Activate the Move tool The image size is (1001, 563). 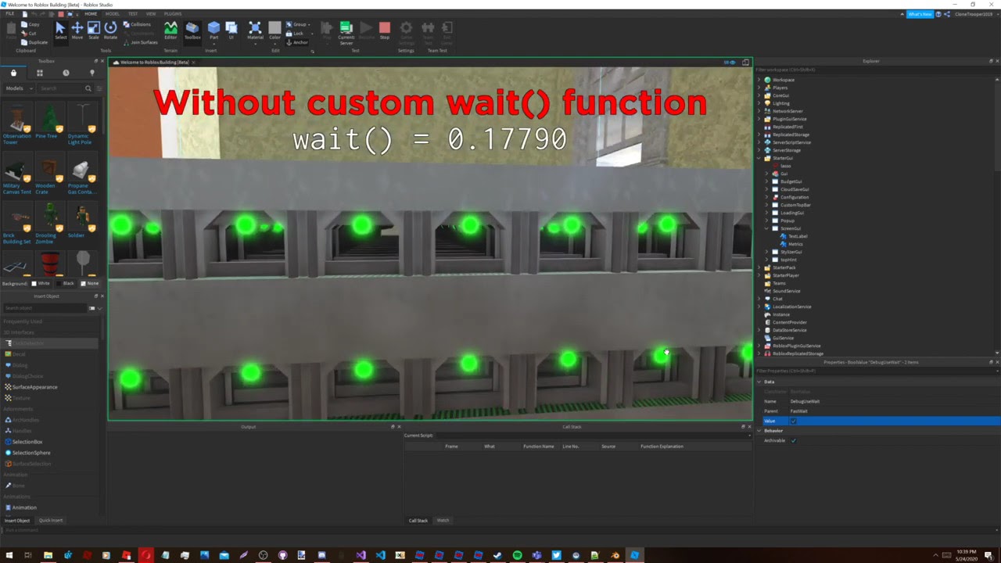point(77,30)
